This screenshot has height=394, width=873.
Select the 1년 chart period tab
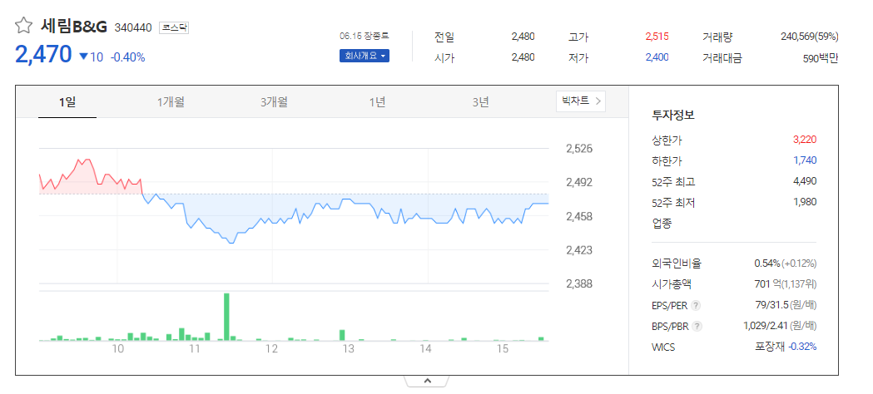(x=377, y=101)
